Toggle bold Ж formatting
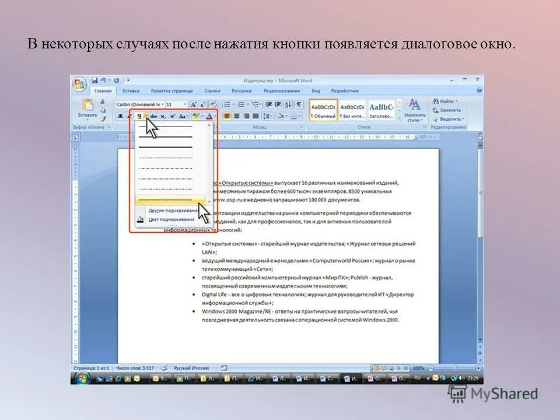 point(120,116)
